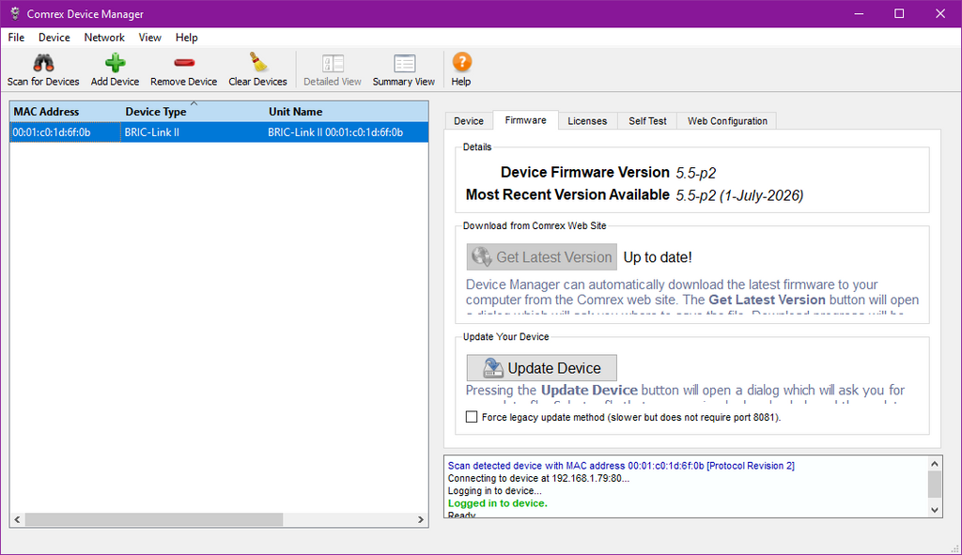This screenshot has height=555, width=962.
Task: Click the device list horizontal scrollbar thumb
Action: click(x=154, y=519)
